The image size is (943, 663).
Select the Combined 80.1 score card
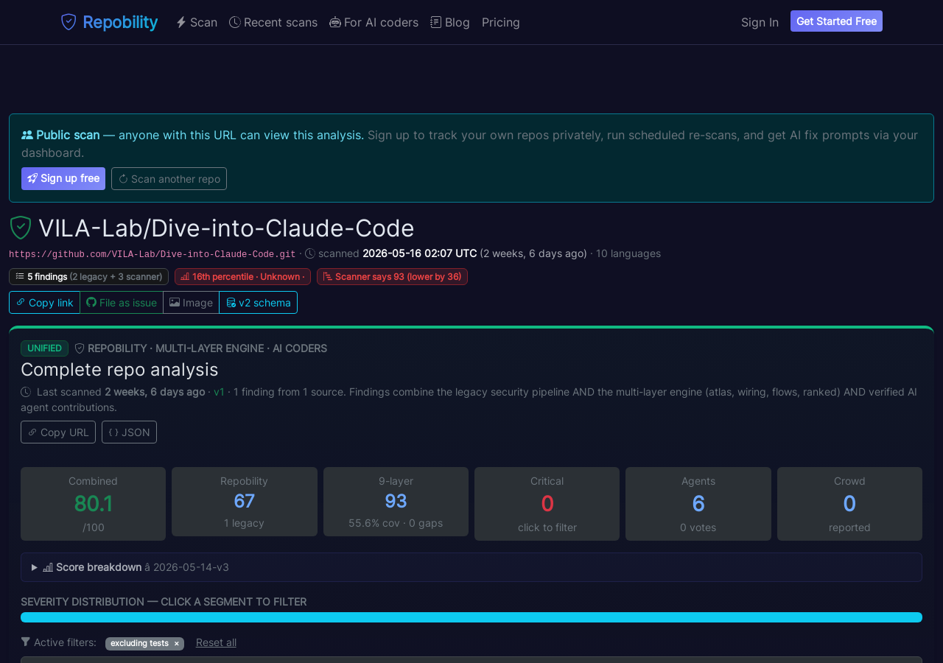click(x=93, y=504)
